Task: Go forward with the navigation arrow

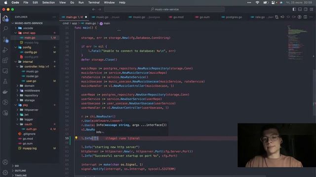Action: [x=100, y=9]
